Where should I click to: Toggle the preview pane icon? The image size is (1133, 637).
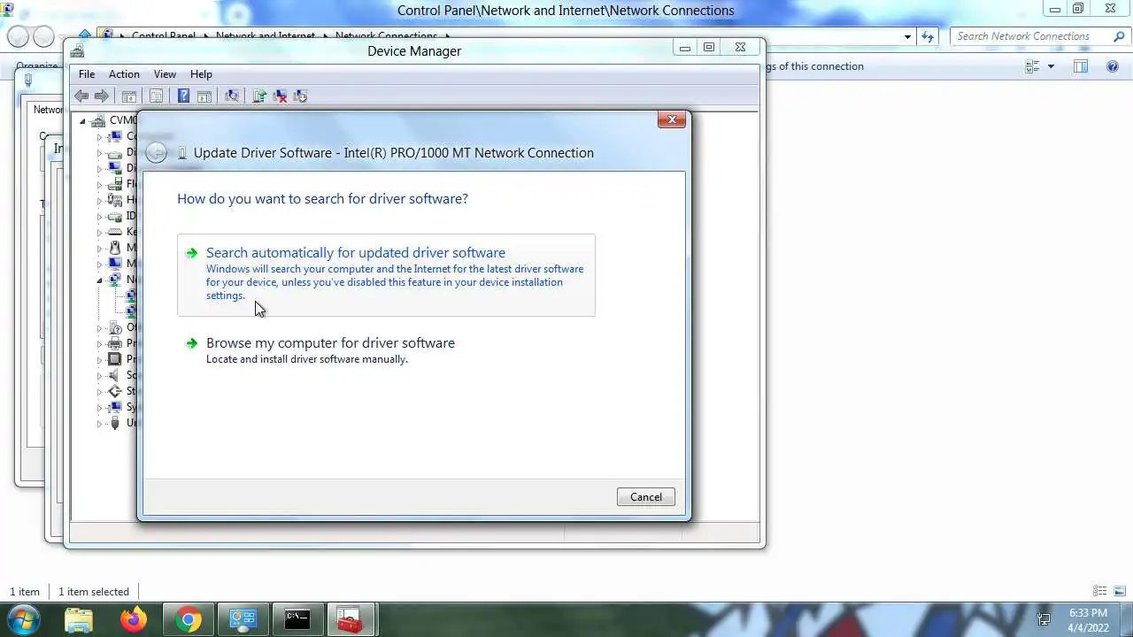coord(1081,66)
